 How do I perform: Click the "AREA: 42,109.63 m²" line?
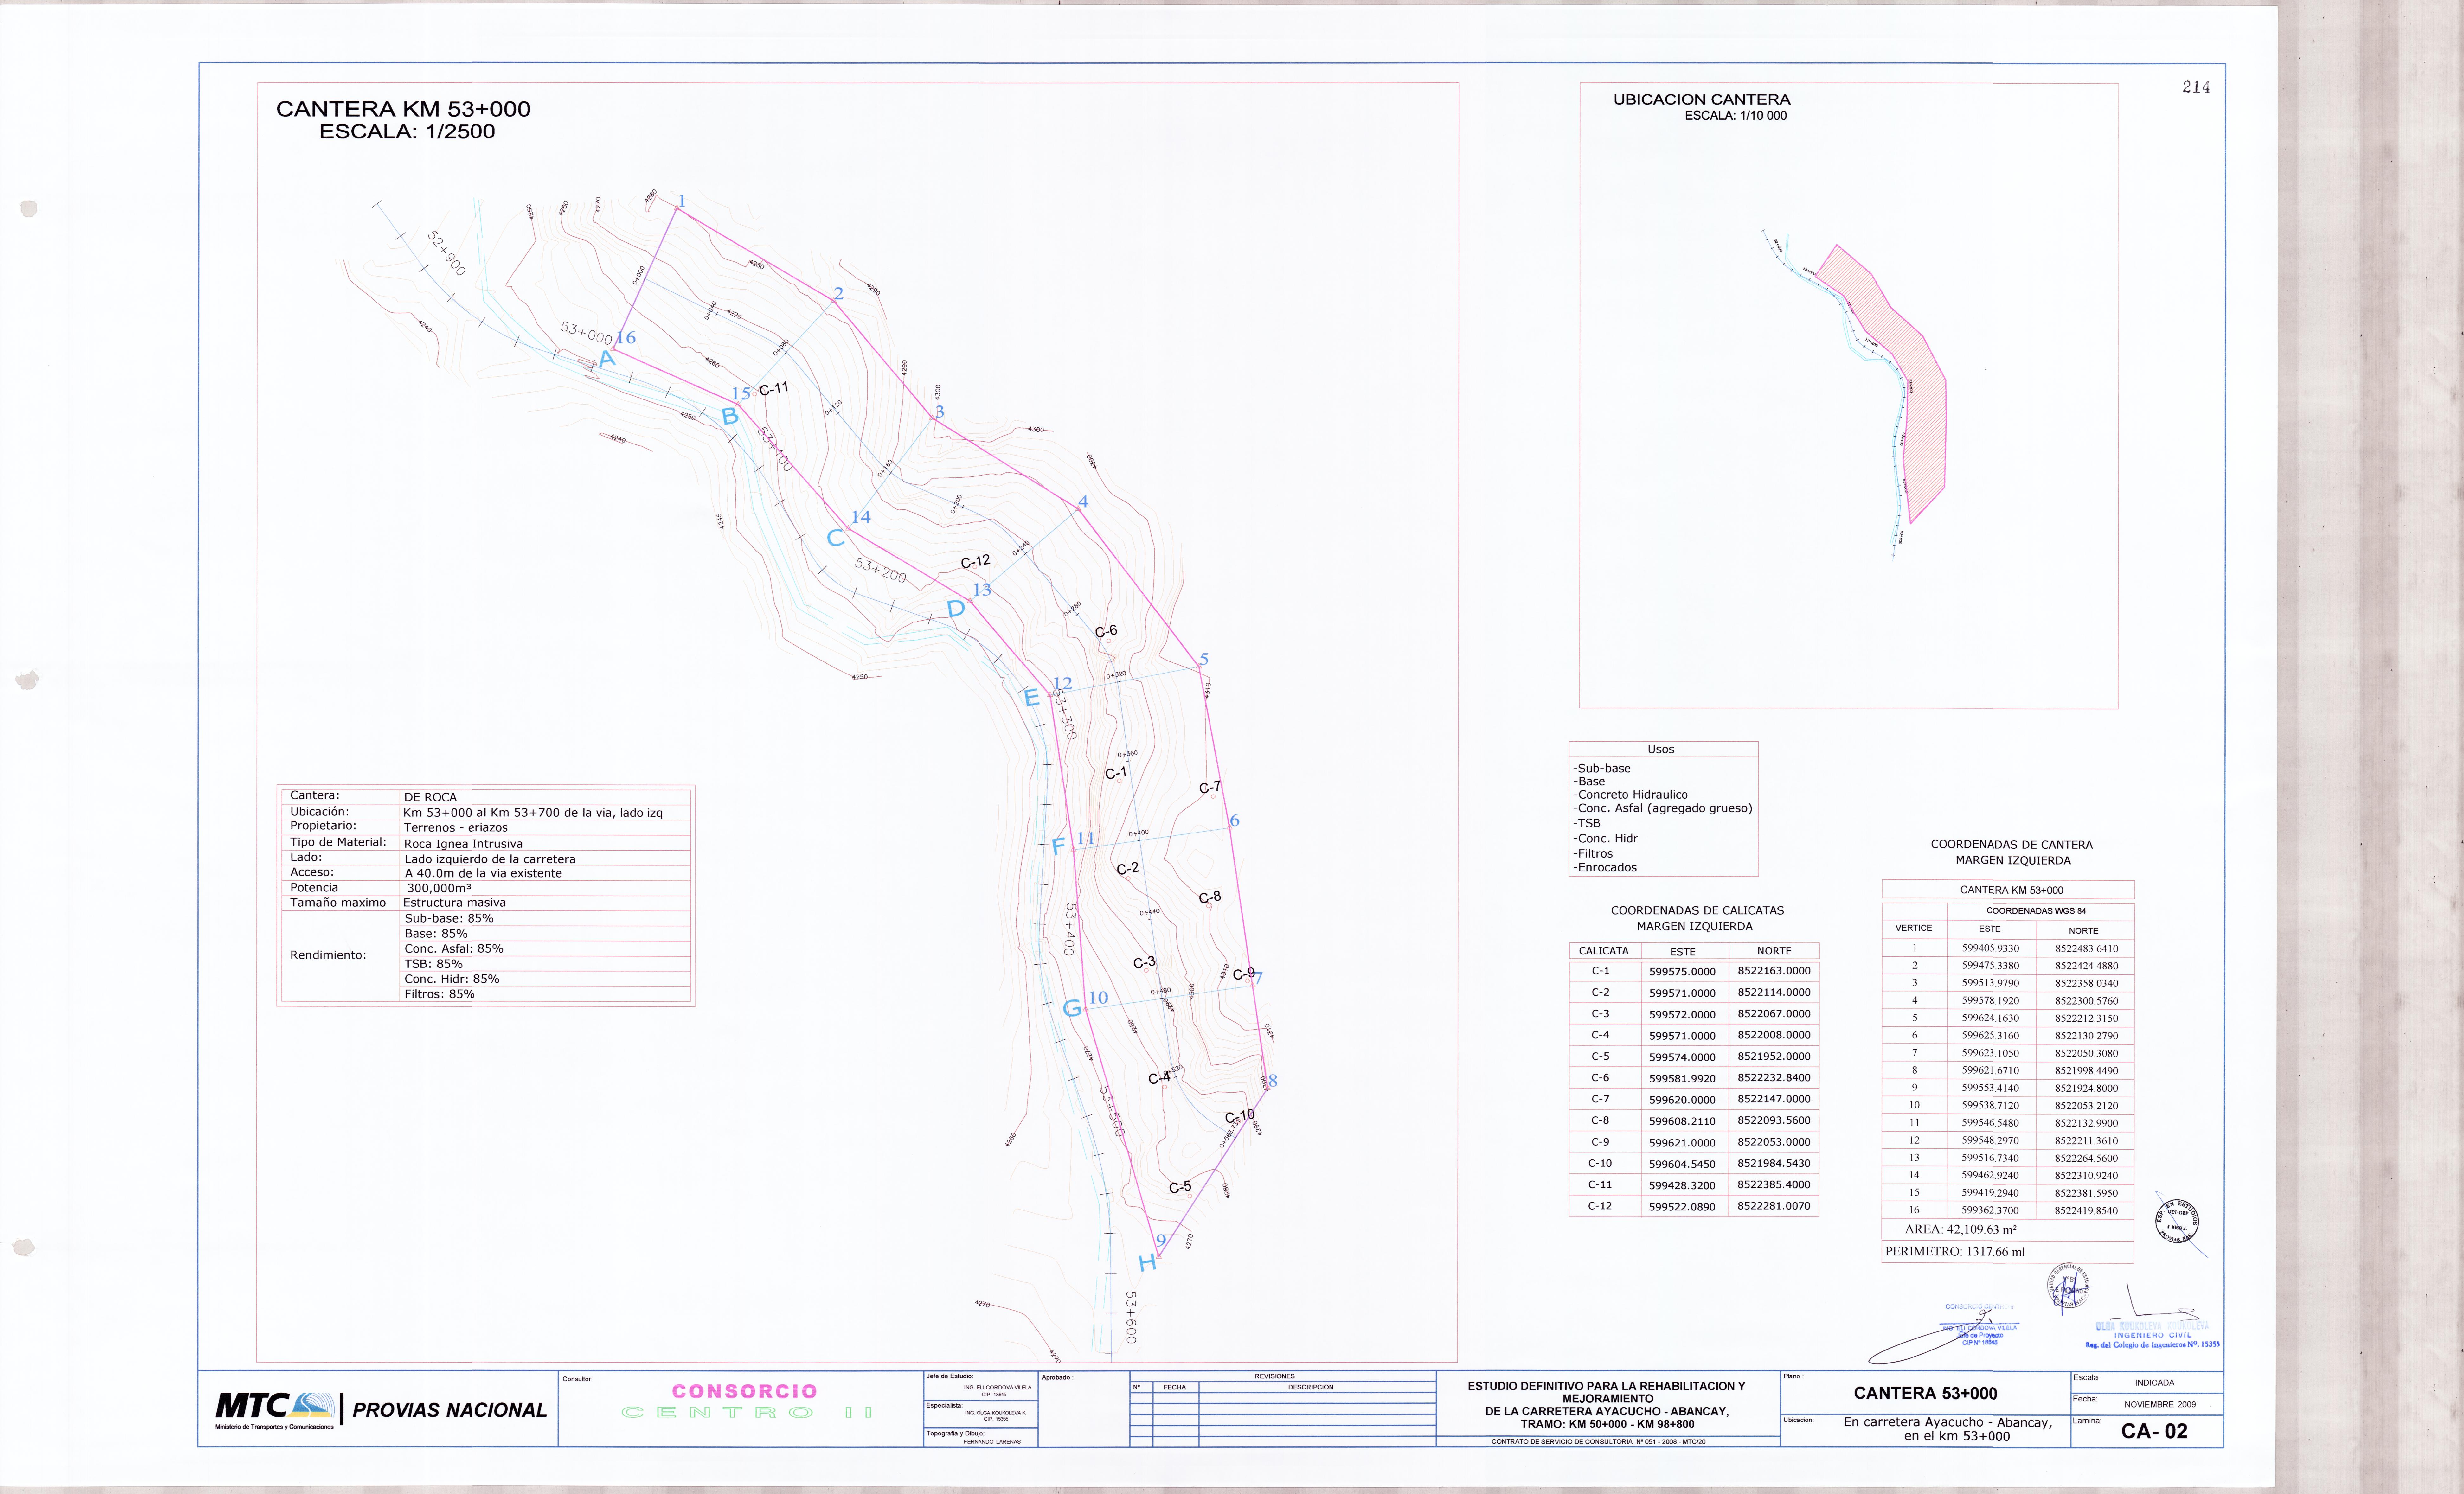point(1961,1230)
